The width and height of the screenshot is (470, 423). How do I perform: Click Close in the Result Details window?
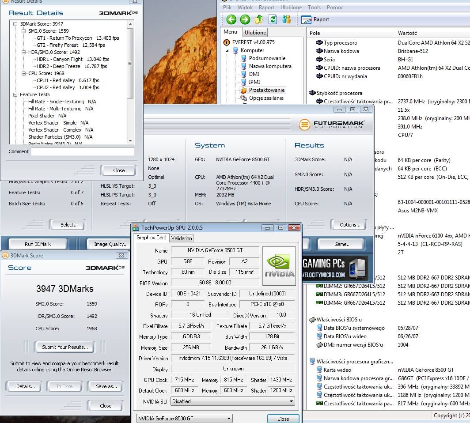(x=119, y=170)
